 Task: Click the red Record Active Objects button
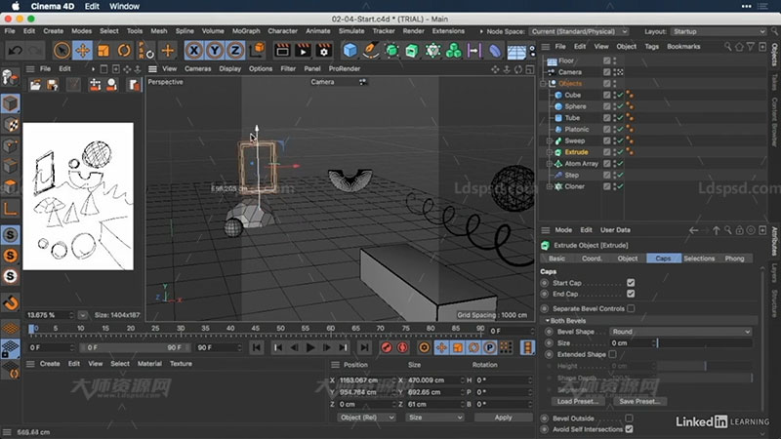387,347
